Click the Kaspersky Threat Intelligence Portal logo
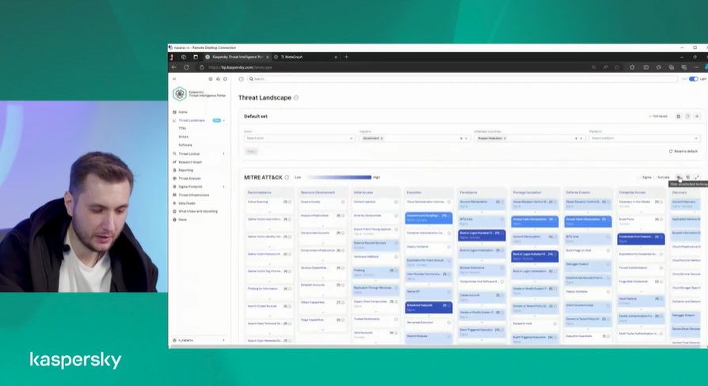Screen dimensions: 708x386 199,94
